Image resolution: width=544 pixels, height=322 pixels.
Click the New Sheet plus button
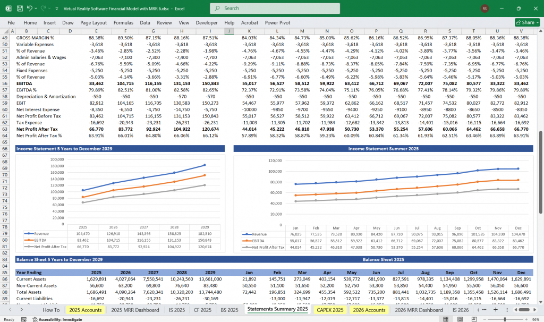tap(495, 310)
